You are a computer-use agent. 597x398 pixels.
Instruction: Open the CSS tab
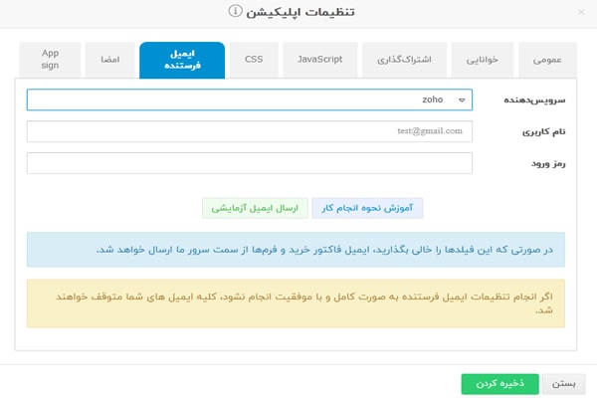(x=254, y=60)
